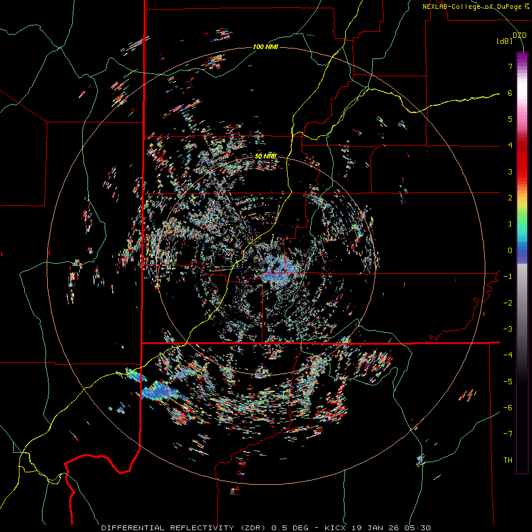Click the -3 dB value on color scale
Viewport: 532px width, 532px height.
pyautogui.click(x=508, y=329)
